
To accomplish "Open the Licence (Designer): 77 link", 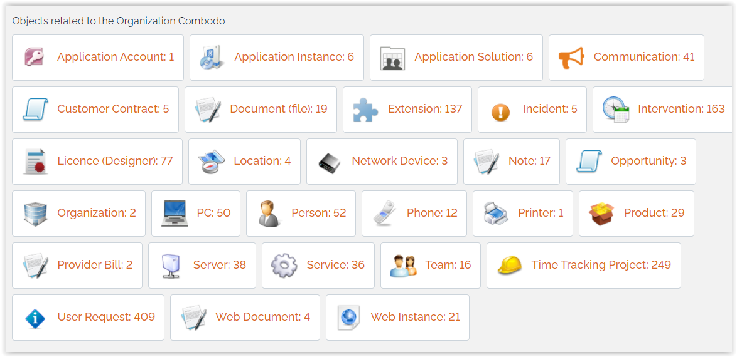I will point(115,161).
